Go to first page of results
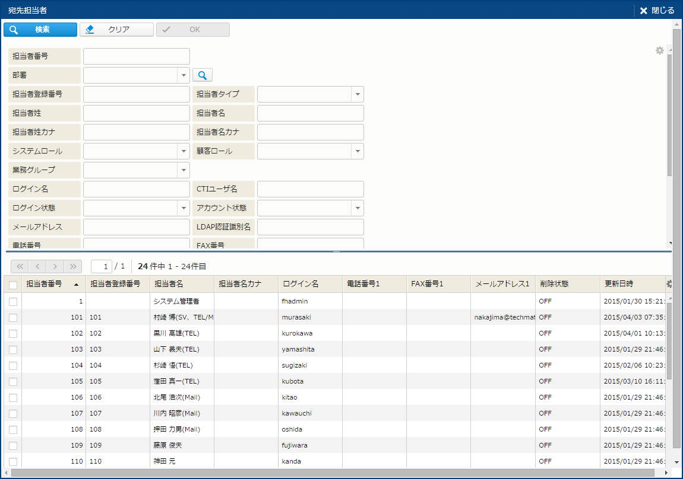 (x=18, y=266)
